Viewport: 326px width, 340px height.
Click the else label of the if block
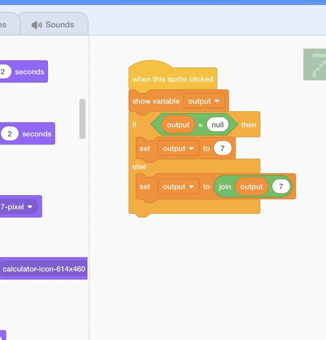(x=139, y=167)
